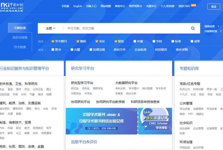Click 本科生 link
This screenshot has width=223, height=150.
click(x=86, y=88)
